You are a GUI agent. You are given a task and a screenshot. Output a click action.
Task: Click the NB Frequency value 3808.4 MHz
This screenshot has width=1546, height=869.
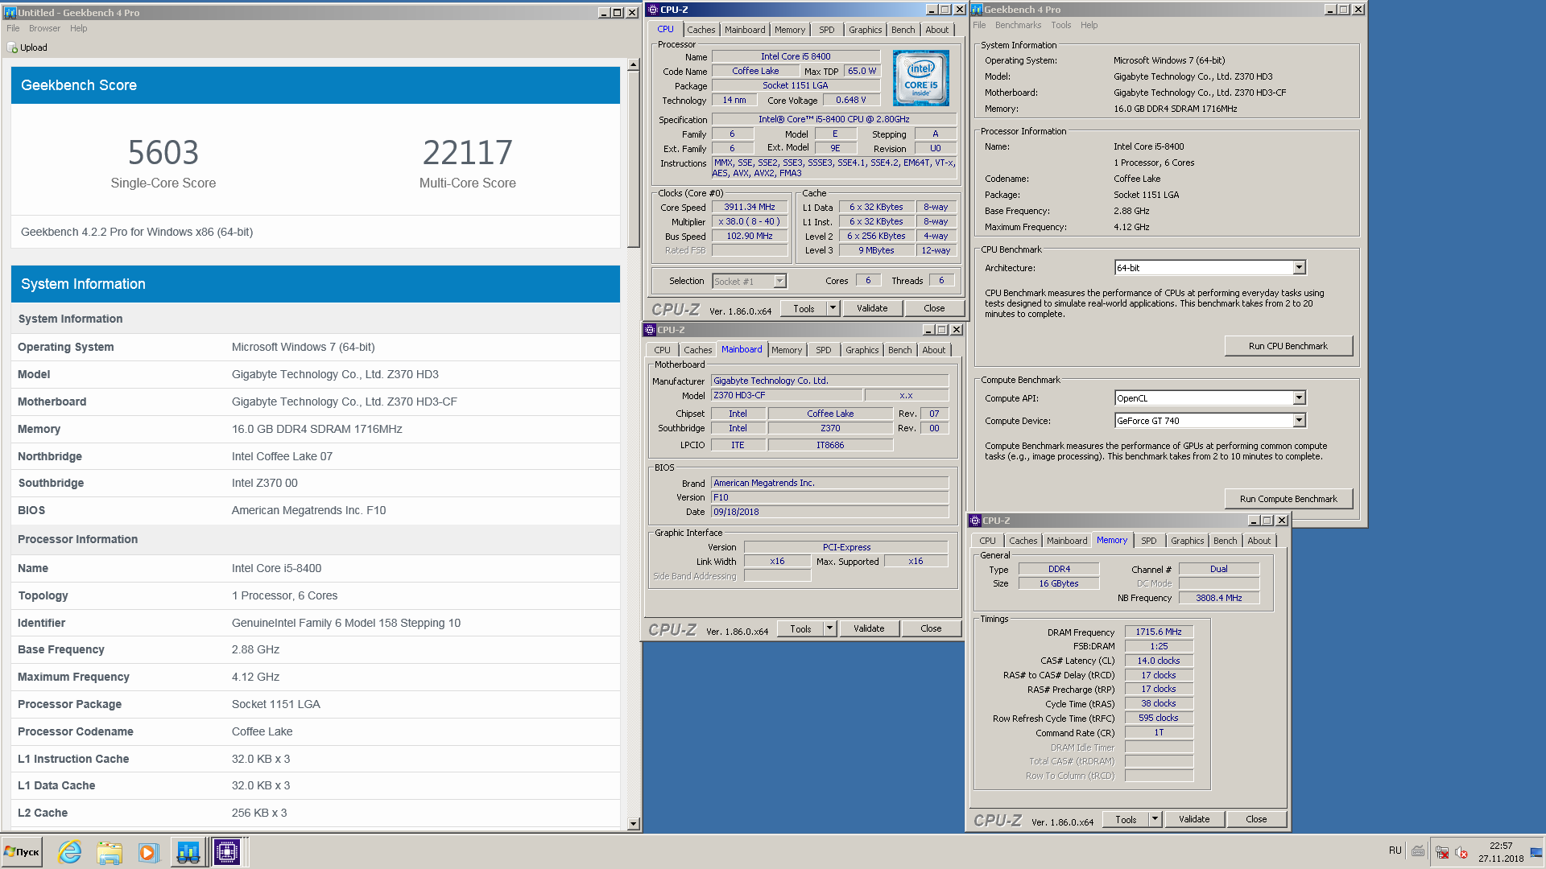(1219, 598)
